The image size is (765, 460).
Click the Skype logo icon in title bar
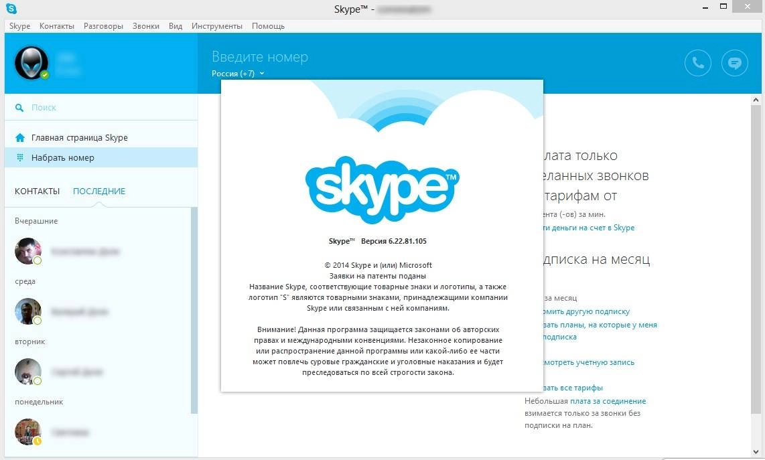click(x=11, y=8)
